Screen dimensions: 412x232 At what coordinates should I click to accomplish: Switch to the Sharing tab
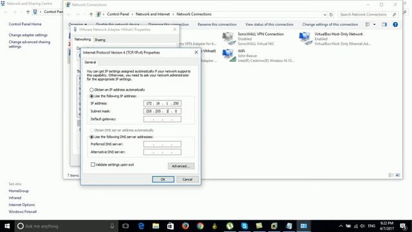pos(100,40)
